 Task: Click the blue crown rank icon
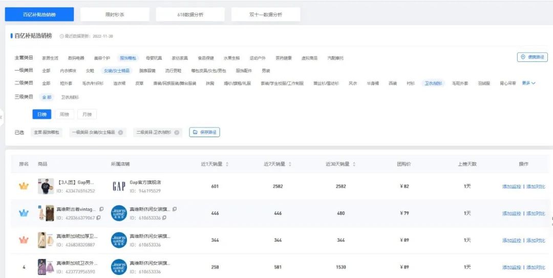click(24, 213)
